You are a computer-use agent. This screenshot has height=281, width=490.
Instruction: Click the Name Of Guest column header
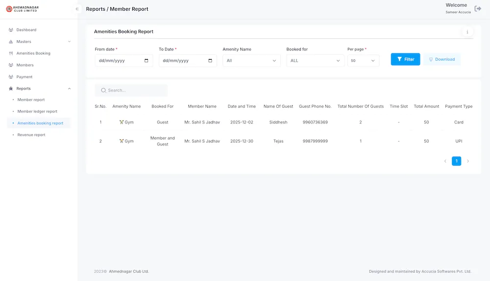pos(278,106)
